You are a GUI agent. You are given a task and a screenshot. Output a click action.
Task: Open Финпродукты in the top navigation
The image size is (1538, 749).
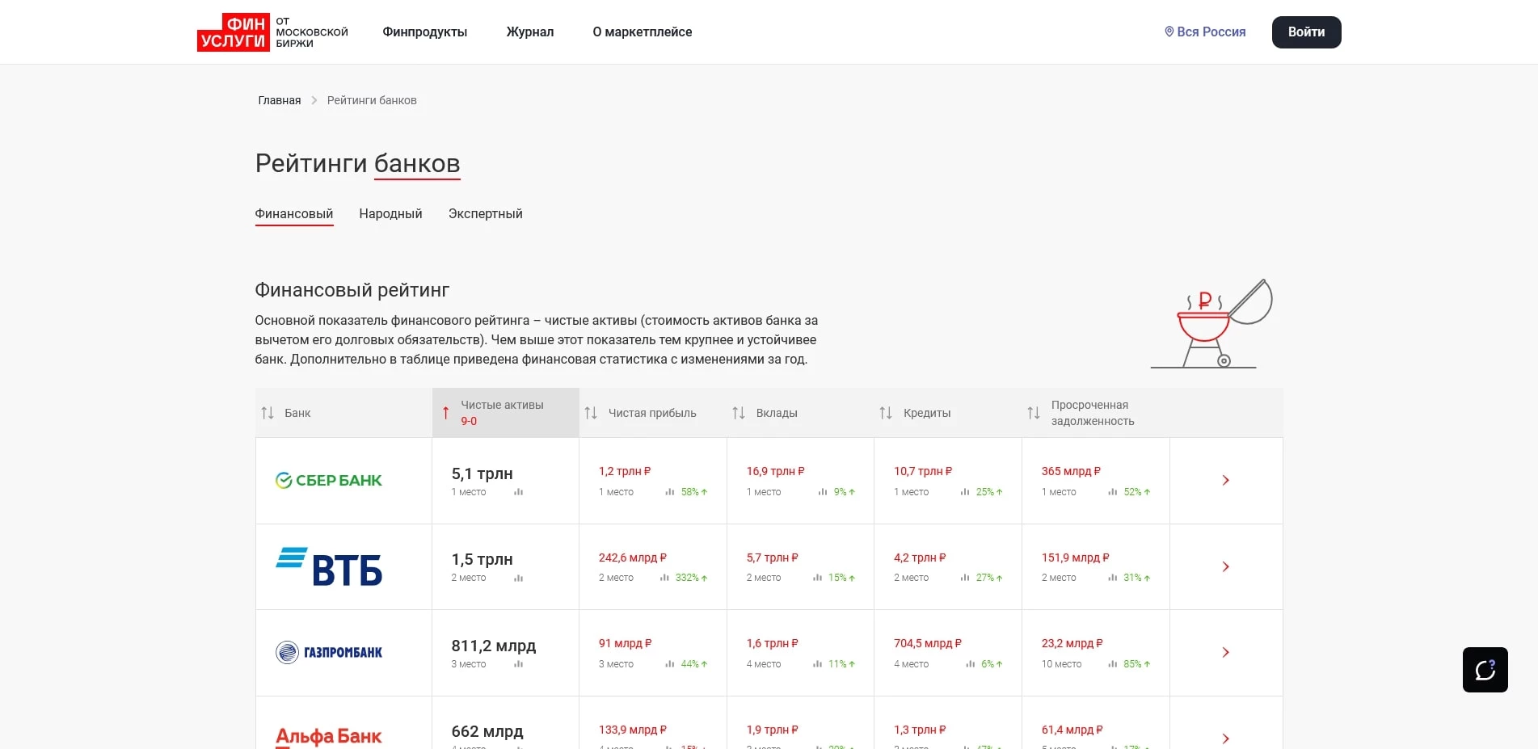[x=424, y=32]
